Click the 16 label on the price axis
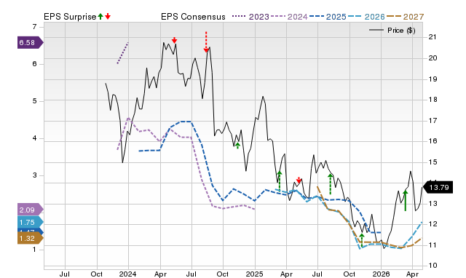 433,140
